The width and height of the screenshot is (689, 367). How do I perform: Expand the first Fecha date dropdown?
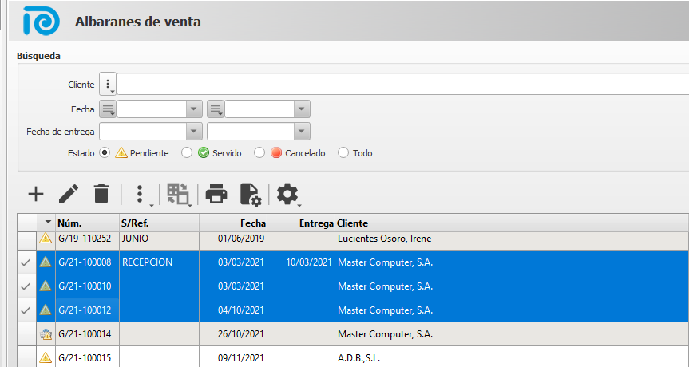[194, 109]
